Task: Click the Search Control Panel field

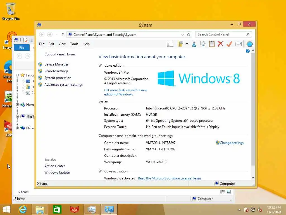Action: pyautogui.click(x=224, y=34)
